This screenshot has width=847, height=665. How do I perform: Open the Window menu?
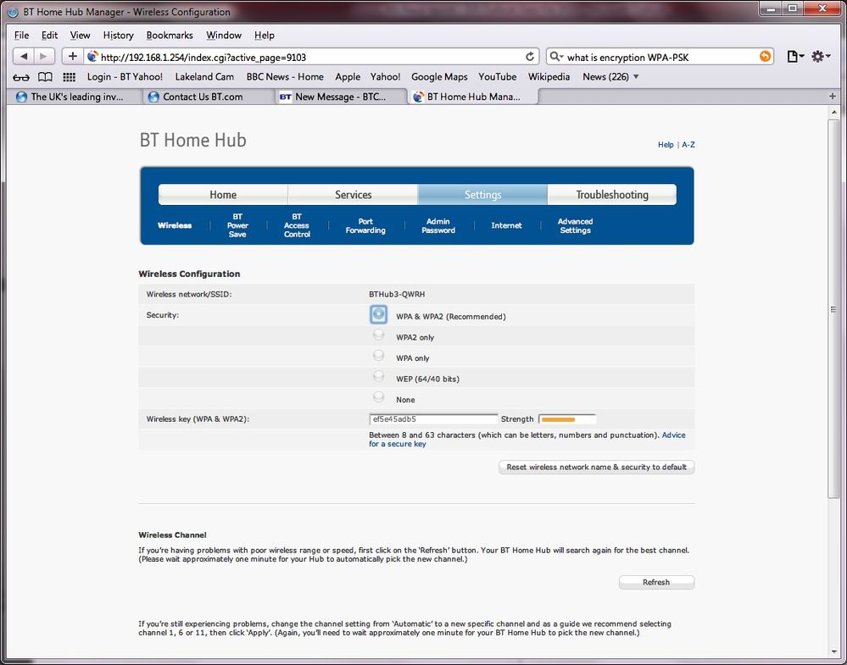click(224, 35)
